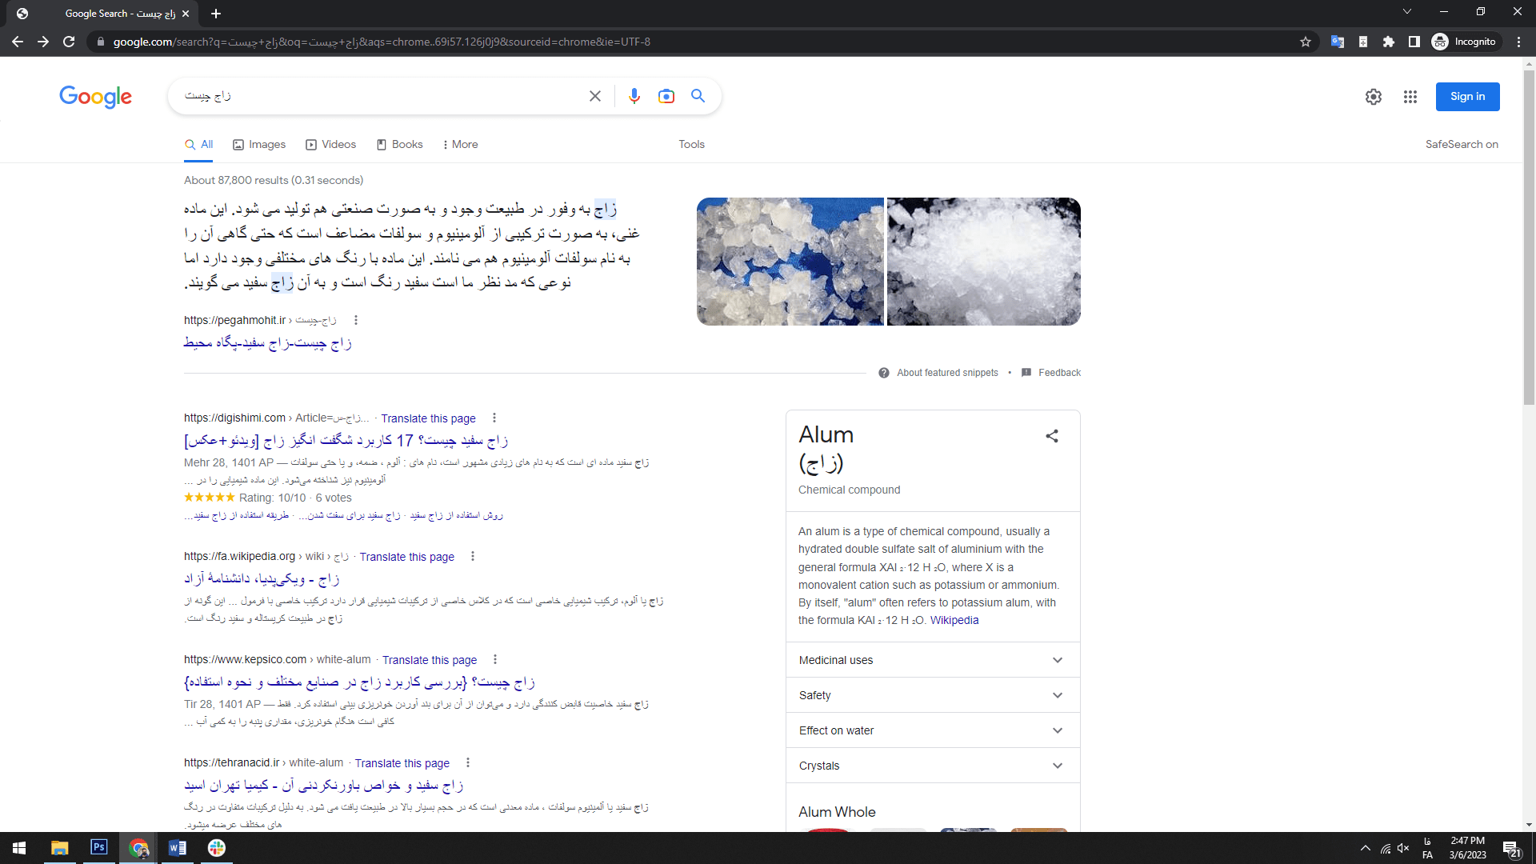This screenshot has width=1536, height=864.
Task: Bookmark this page with star icon
Action: [1306, 42]
